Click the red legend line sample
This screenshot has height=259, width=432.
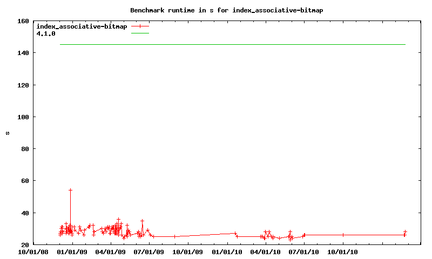[140, 26]
